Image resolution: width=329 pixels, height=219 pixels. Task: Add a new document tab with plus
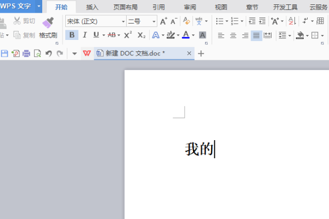tap(201, 54)
